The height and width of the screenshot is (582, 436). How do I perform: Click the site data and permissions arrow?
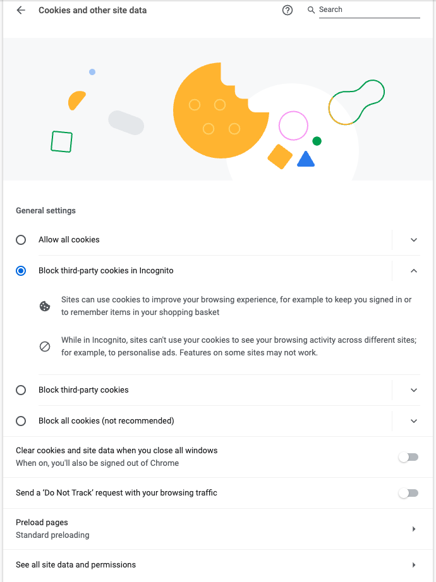[414, 565]
